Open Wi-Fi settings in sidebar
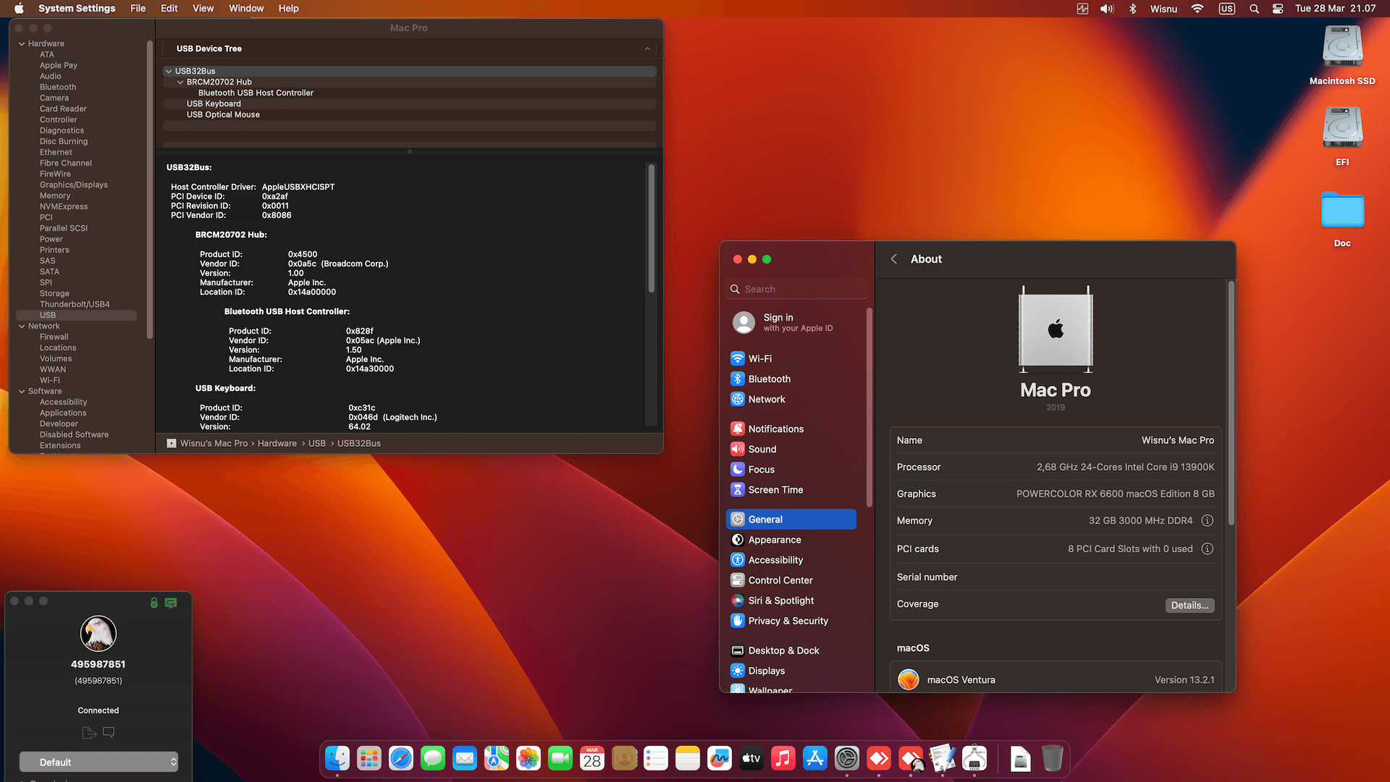The image size is (1390, 782). point(759,358)
